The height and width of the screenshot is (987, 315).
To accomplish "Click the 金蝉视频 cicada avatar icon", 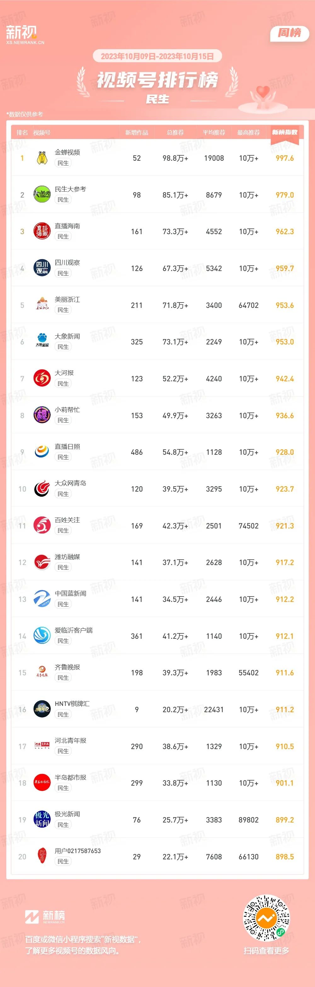I will (42, 158).
